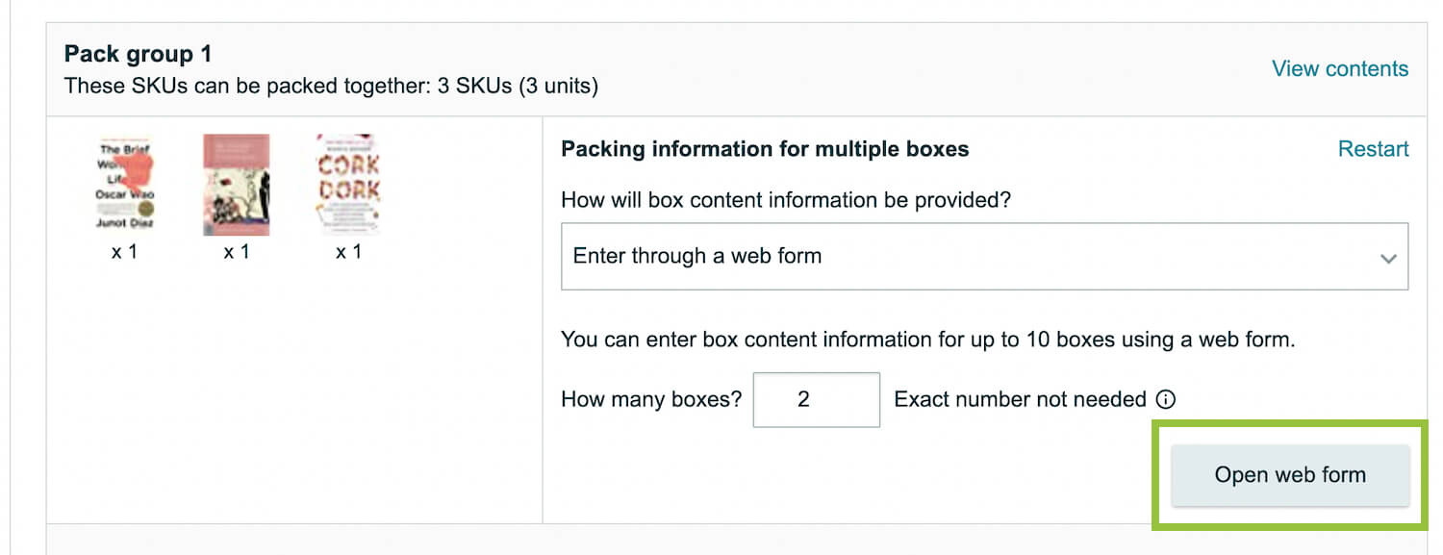Click the How many boxes? label

point(651,399)
